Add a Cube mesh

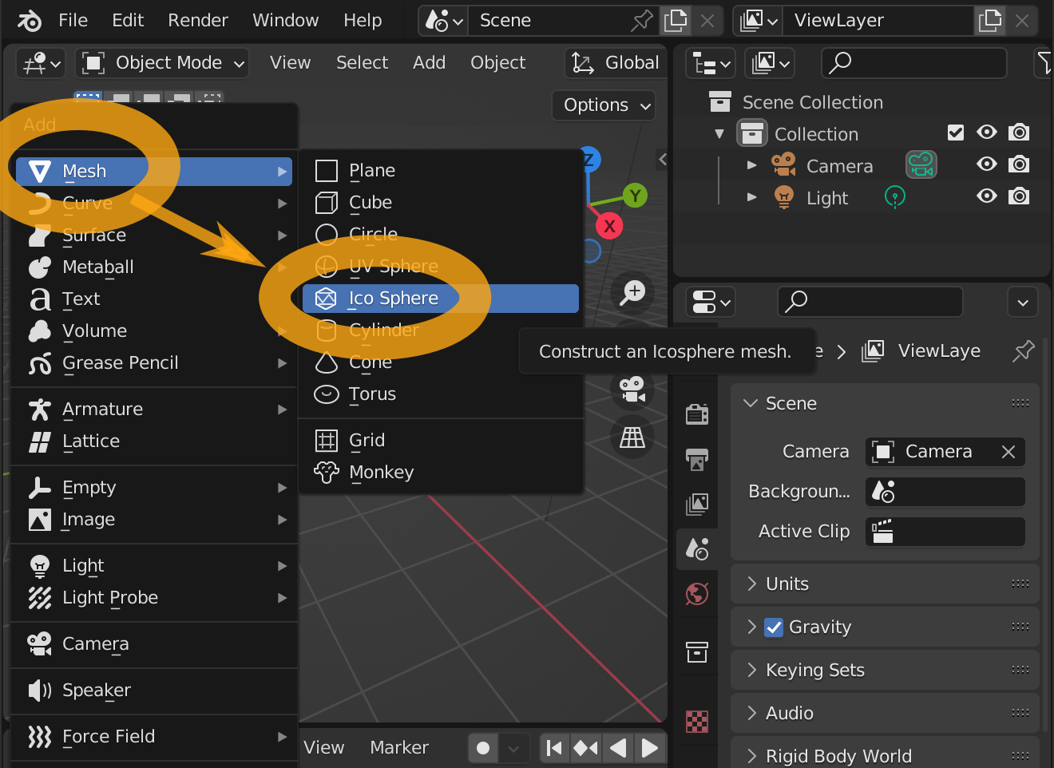tap(441, 203)
